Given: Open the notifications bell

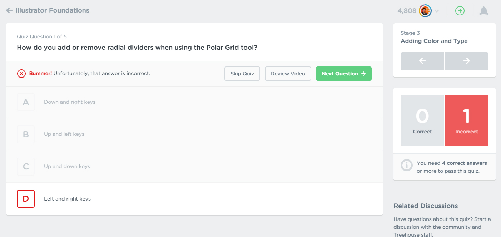Looking at the screenshot, I should coord(483,11).
